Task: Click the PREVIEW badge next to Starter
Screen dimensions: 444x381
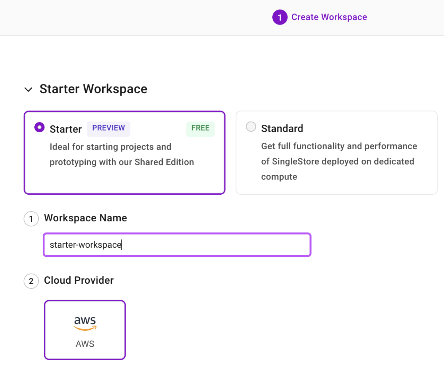Action: click(108, 129)
